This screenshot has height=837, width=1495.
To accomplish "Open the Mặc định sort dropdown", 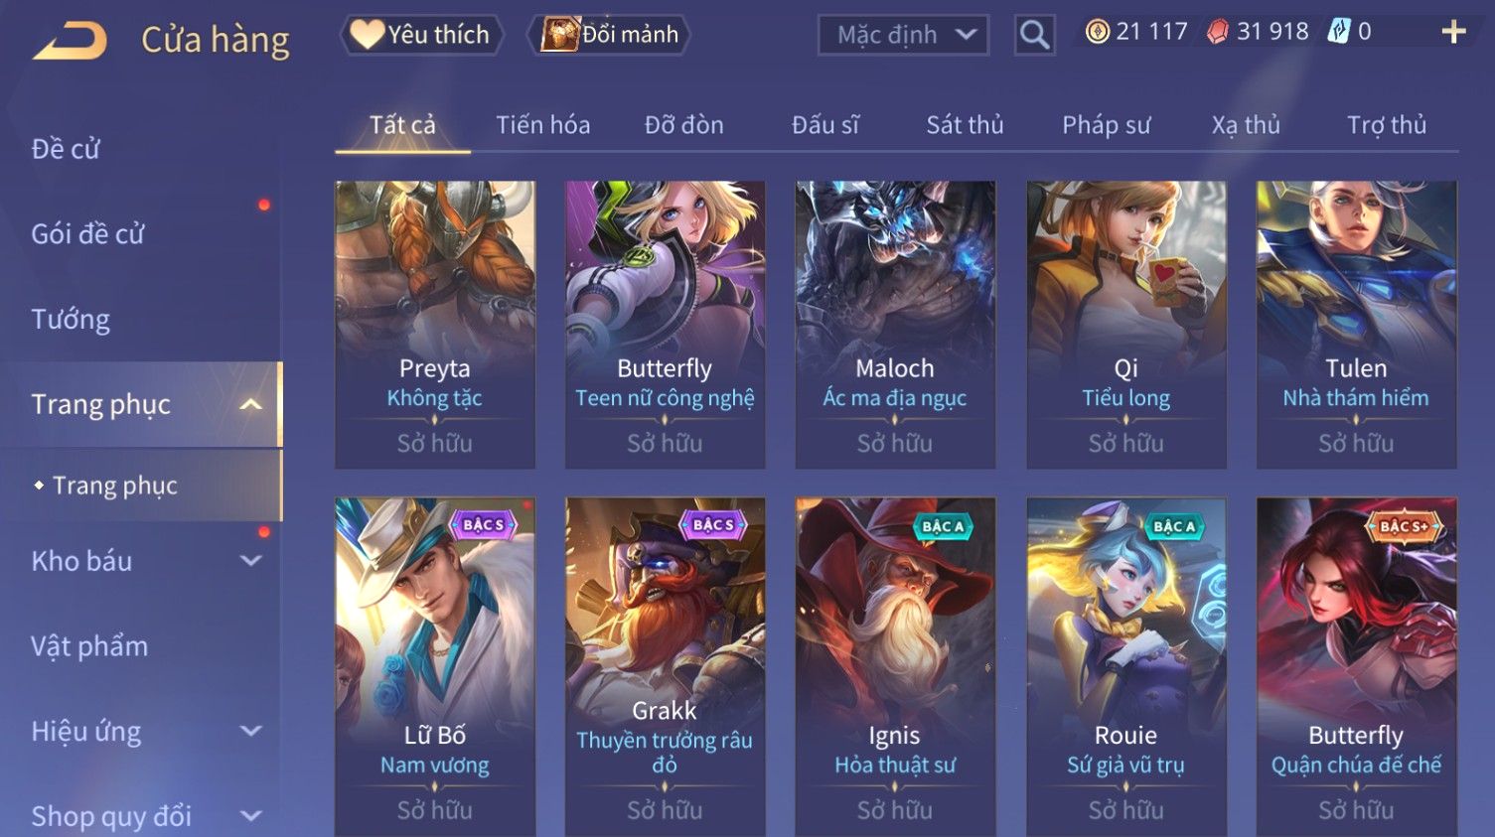I will pyautogui.click(x=903, y=36).
